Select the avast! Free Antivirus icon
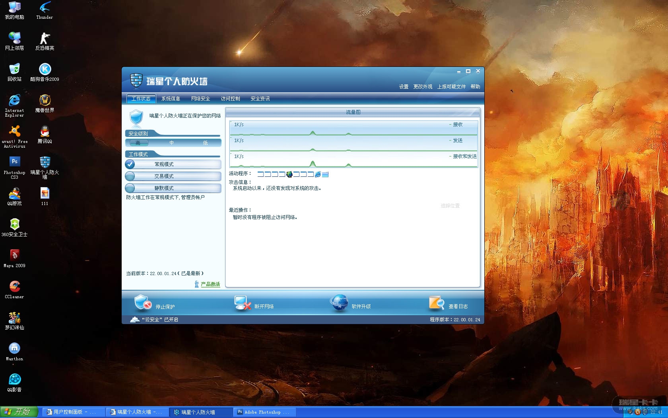Image resolution: width=668 pixels, height=418 pixels. 14,137
